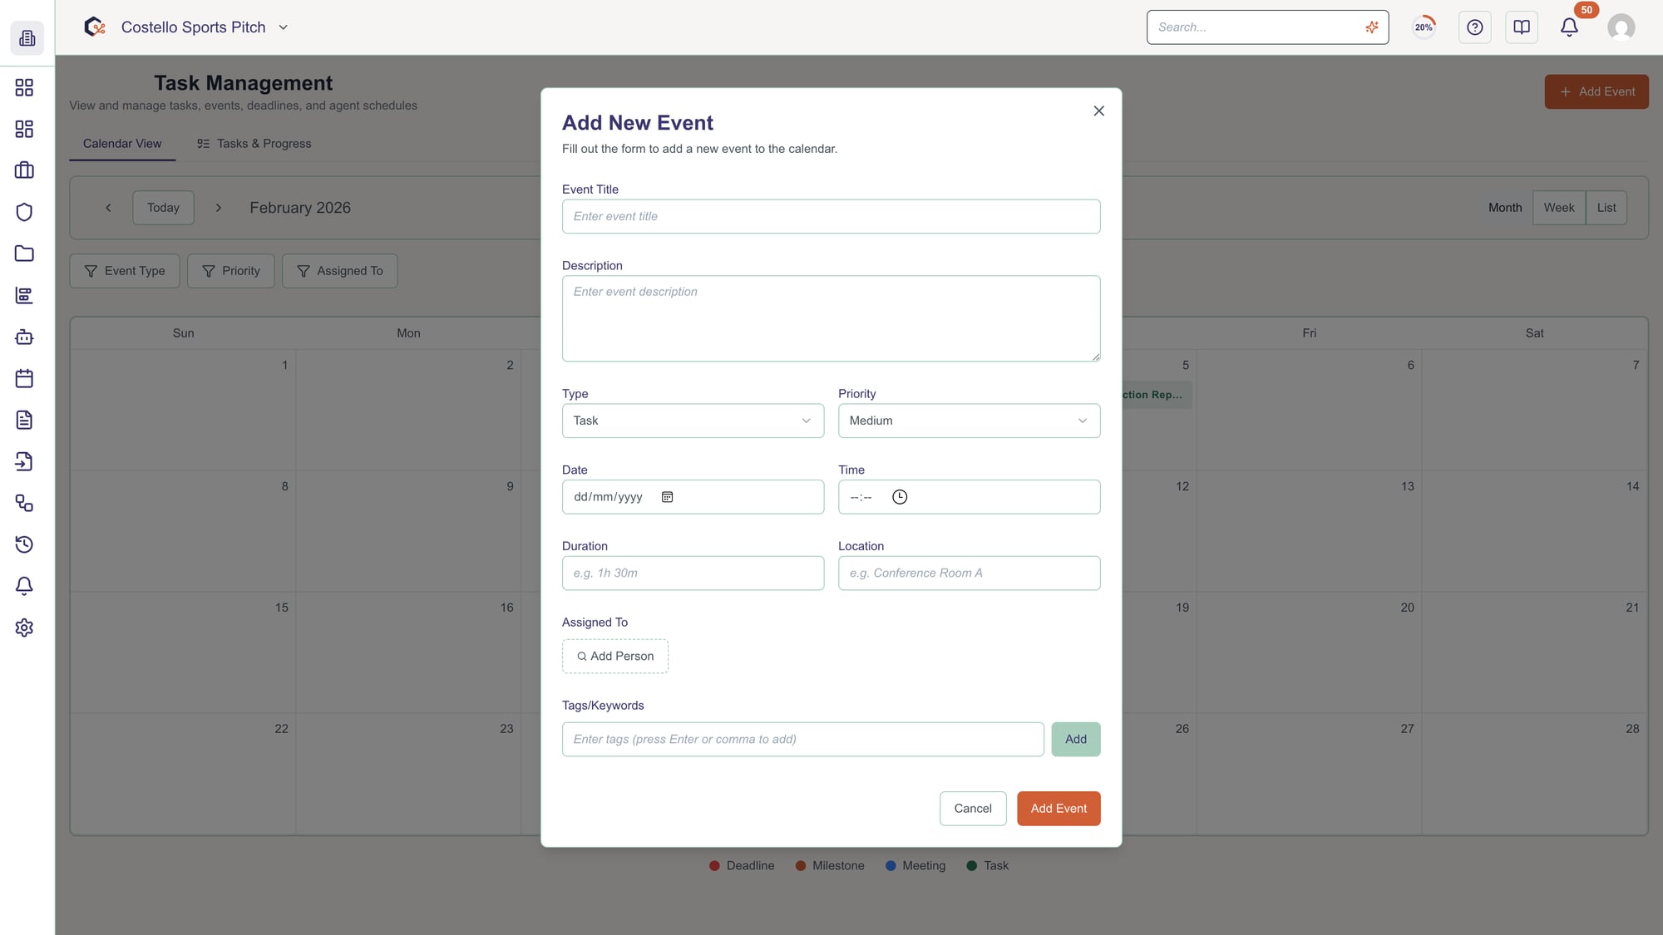This screenshot has width=1663, height=935.
Task: Submit the form via Add Event button
Action: coord(1058,808)
